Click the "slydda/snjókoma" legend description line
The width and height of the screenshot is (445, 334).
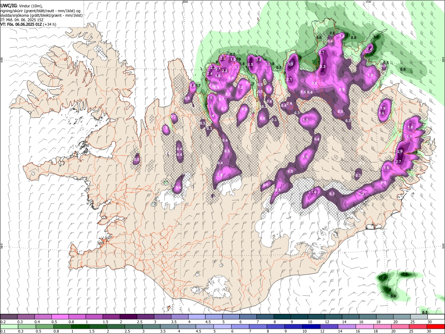tap(41, 15)
